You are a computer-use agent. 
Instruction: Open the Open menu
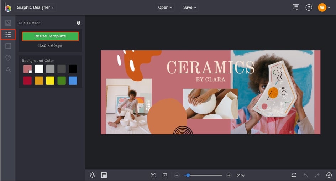tap(165, 7)
